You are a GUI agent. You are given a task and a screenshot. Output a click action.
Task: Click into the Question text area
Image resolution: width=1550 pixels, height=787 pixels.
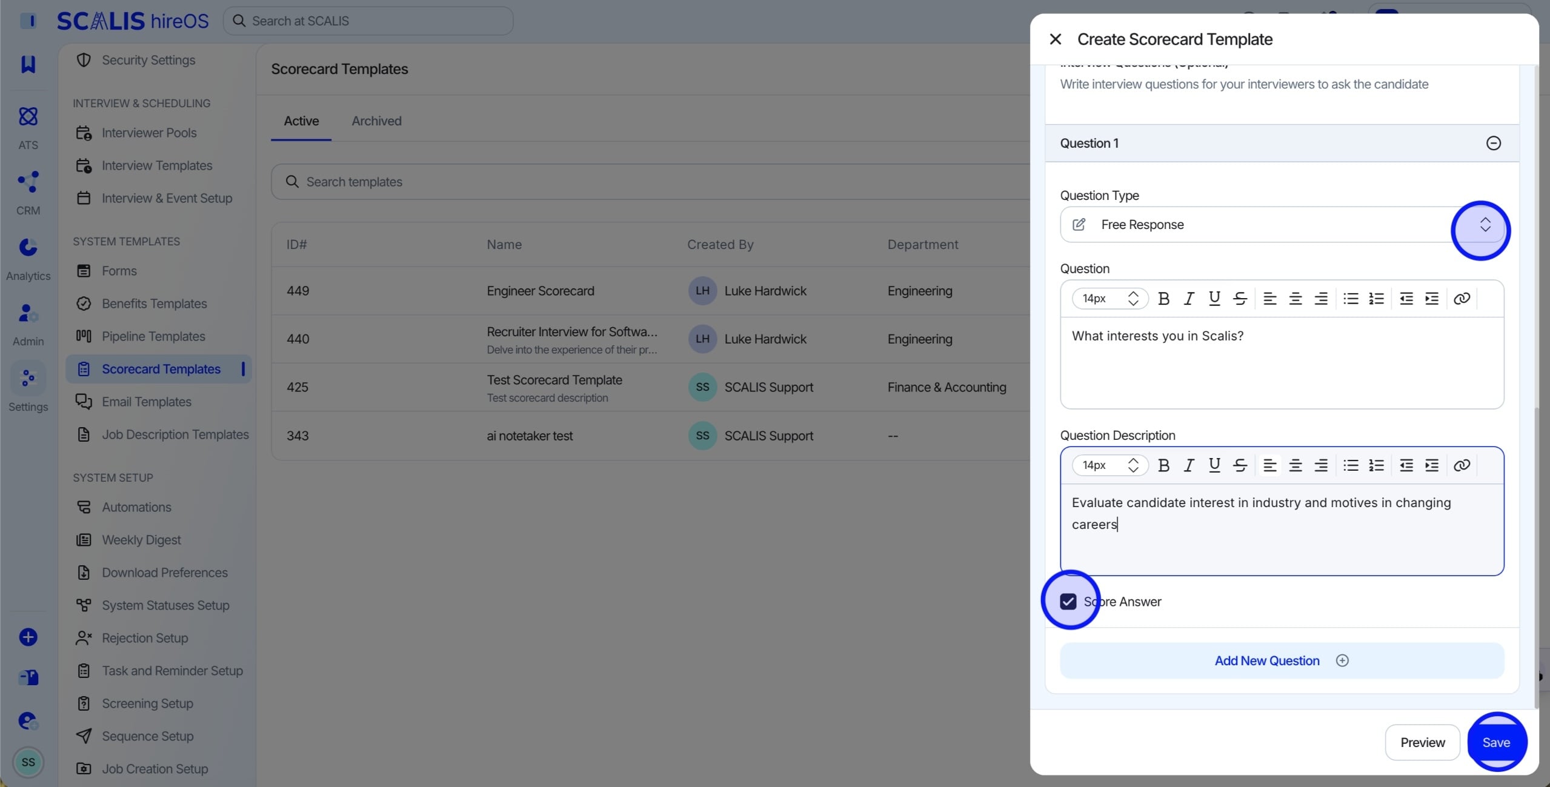coord(1282,362)
